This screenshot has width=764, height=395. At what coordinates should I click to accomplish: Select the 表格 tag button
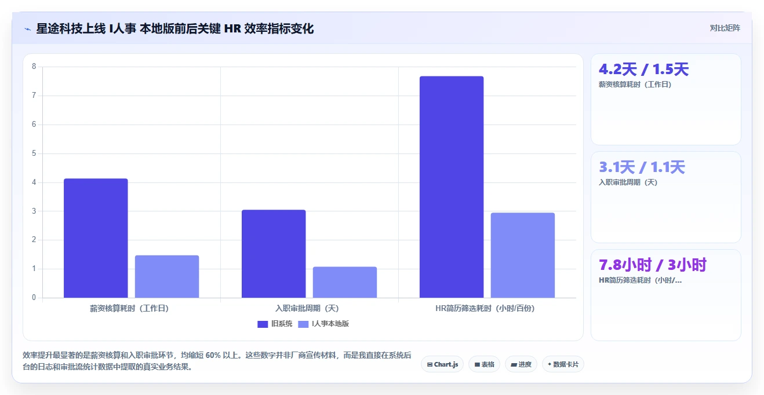(484, 364)
